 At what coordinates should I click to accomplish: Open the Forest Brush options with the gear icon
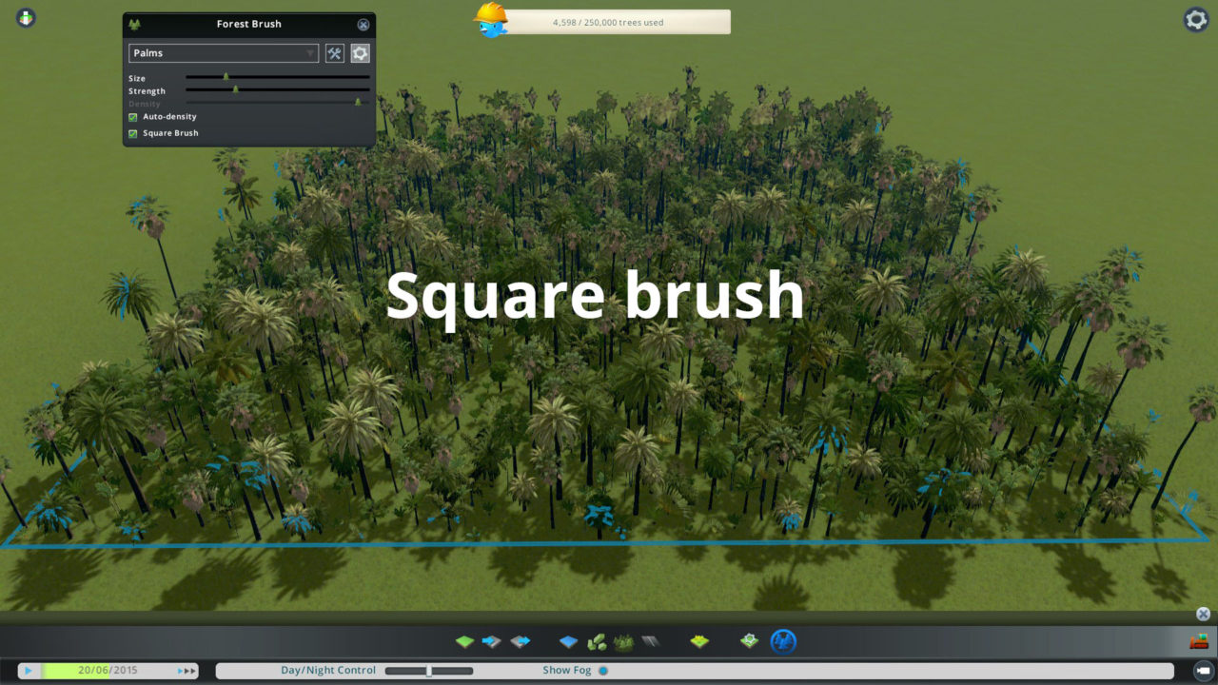point(360,53)
